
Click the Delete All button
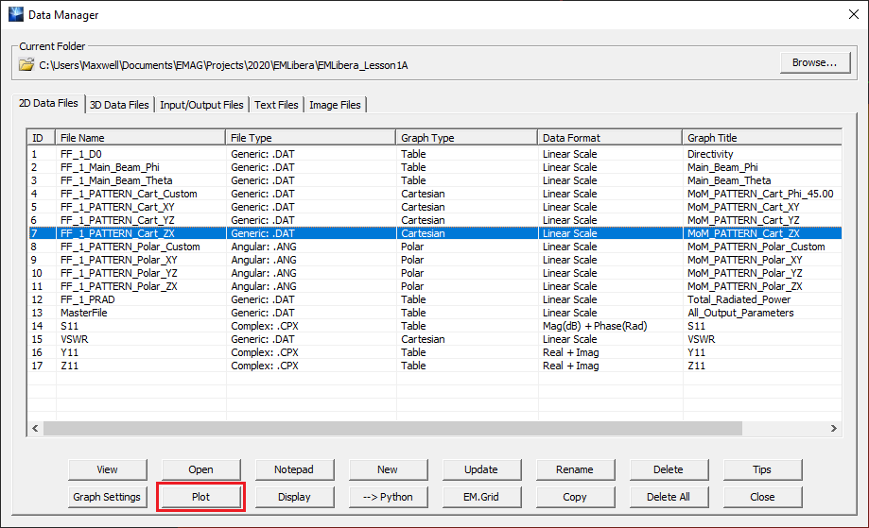pos(669,497)
